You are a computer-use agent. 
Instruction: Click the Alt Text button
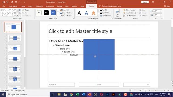(118, 13)
